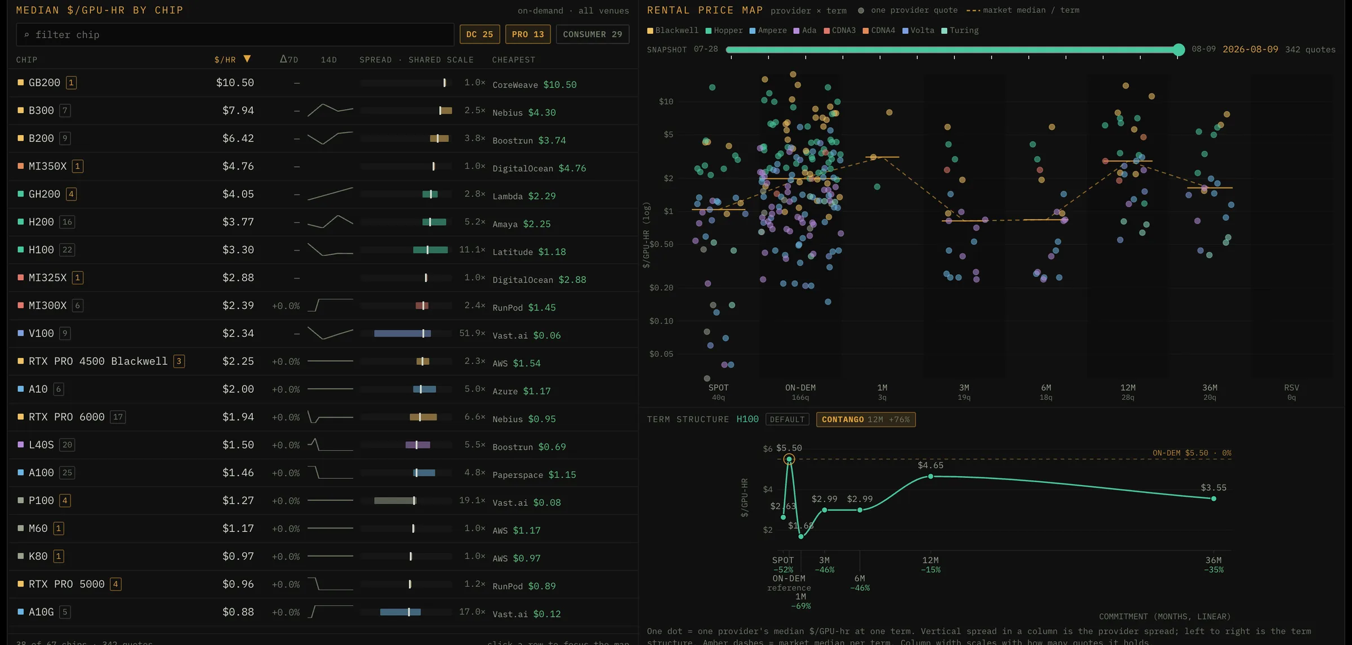Click the DEFAULT term structure button
This screenshot has width=1352, height=645.
tap(787, 420)
